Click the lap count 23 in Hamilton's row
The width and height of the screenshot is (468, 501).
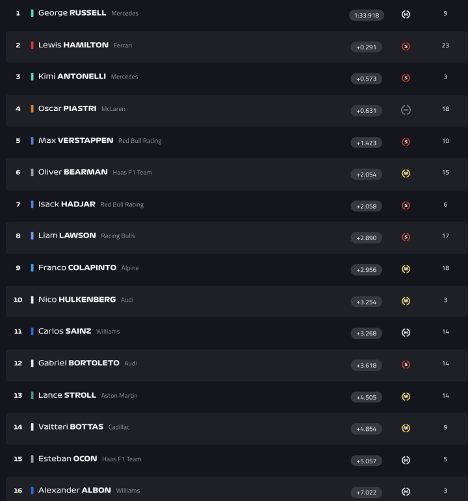pos(445,45)
